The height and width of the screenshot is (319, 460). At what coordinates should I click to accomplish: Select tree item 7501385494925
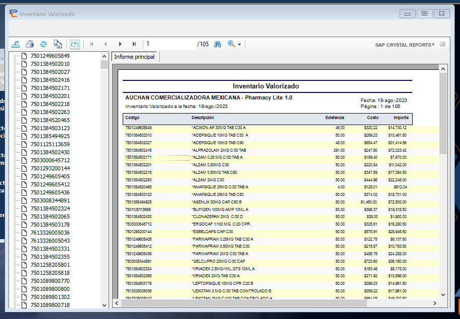[x=50, y=136]
